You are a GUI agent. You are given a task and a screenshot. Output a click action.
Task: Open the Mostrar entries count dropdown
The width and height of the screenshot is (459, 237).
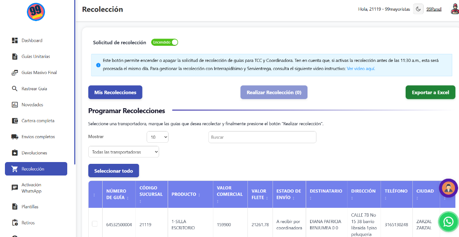[157, 137]
